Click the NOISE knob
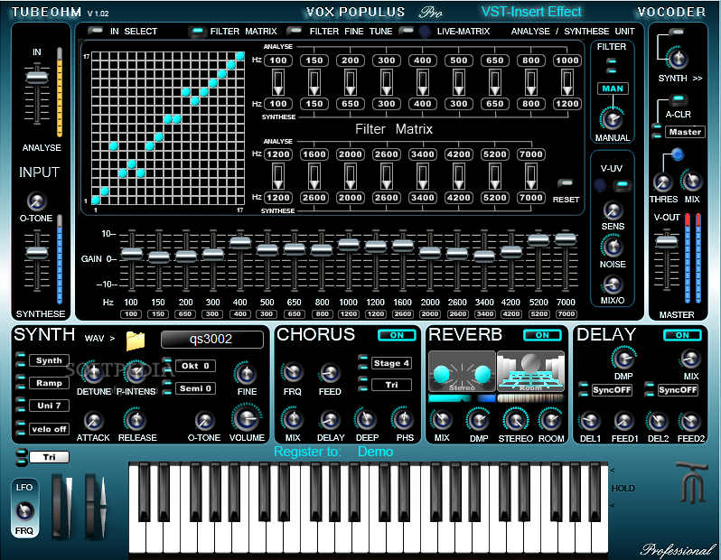Screen dimensions: 721x560 click(613, 247)
